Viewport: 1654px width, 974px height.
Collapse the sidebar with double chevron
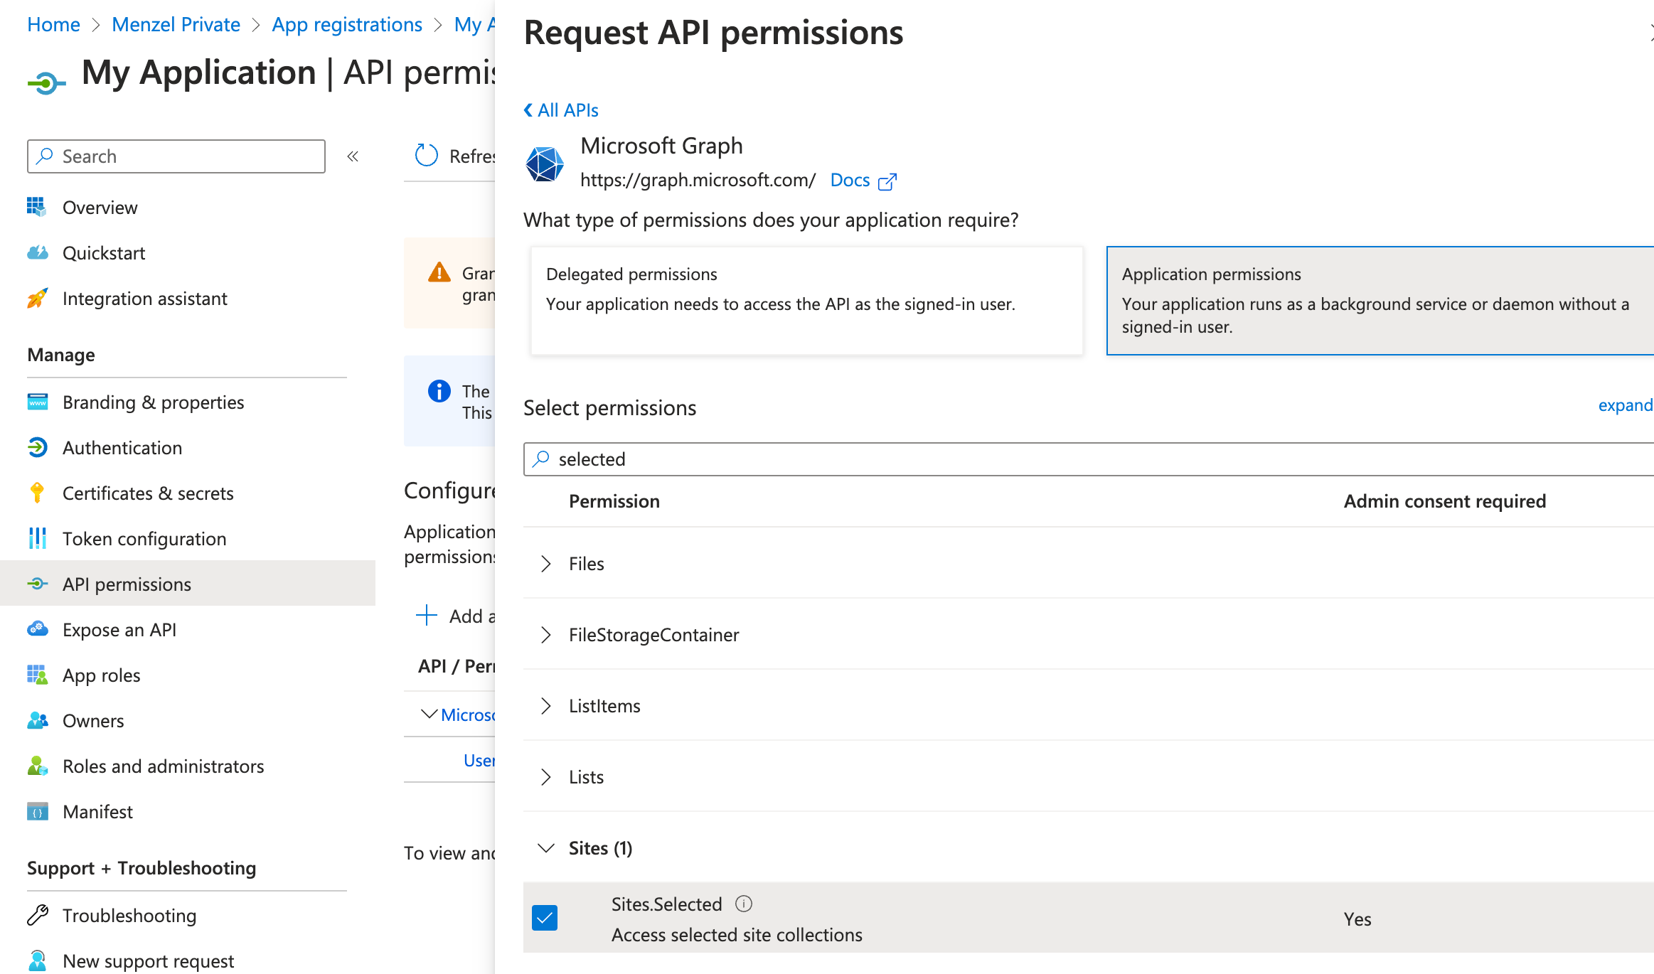pos(353,156)
